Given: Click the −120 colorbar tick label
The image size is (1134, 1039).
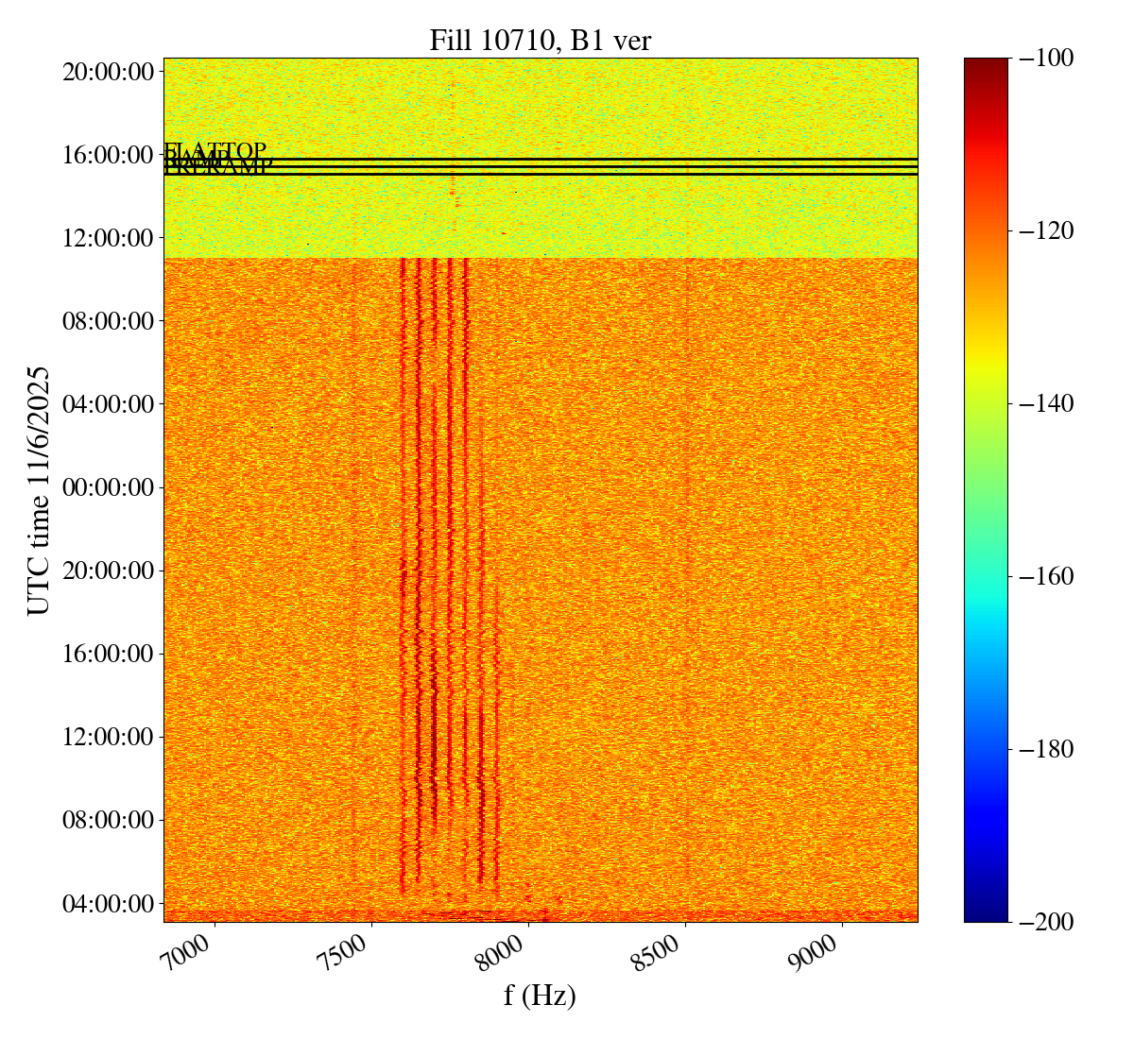Looking at the screenshot, I should (1046, 231).
